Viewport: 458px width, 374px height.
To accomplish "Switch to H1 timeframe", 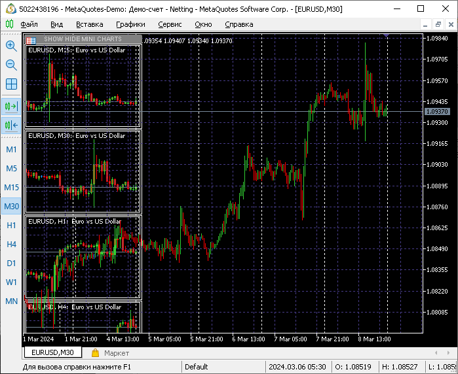I will pos(11,225).
